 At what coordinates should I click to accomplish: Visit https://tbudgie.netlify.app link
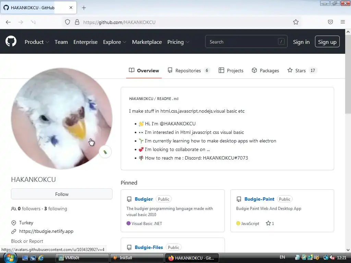point(46,231)
